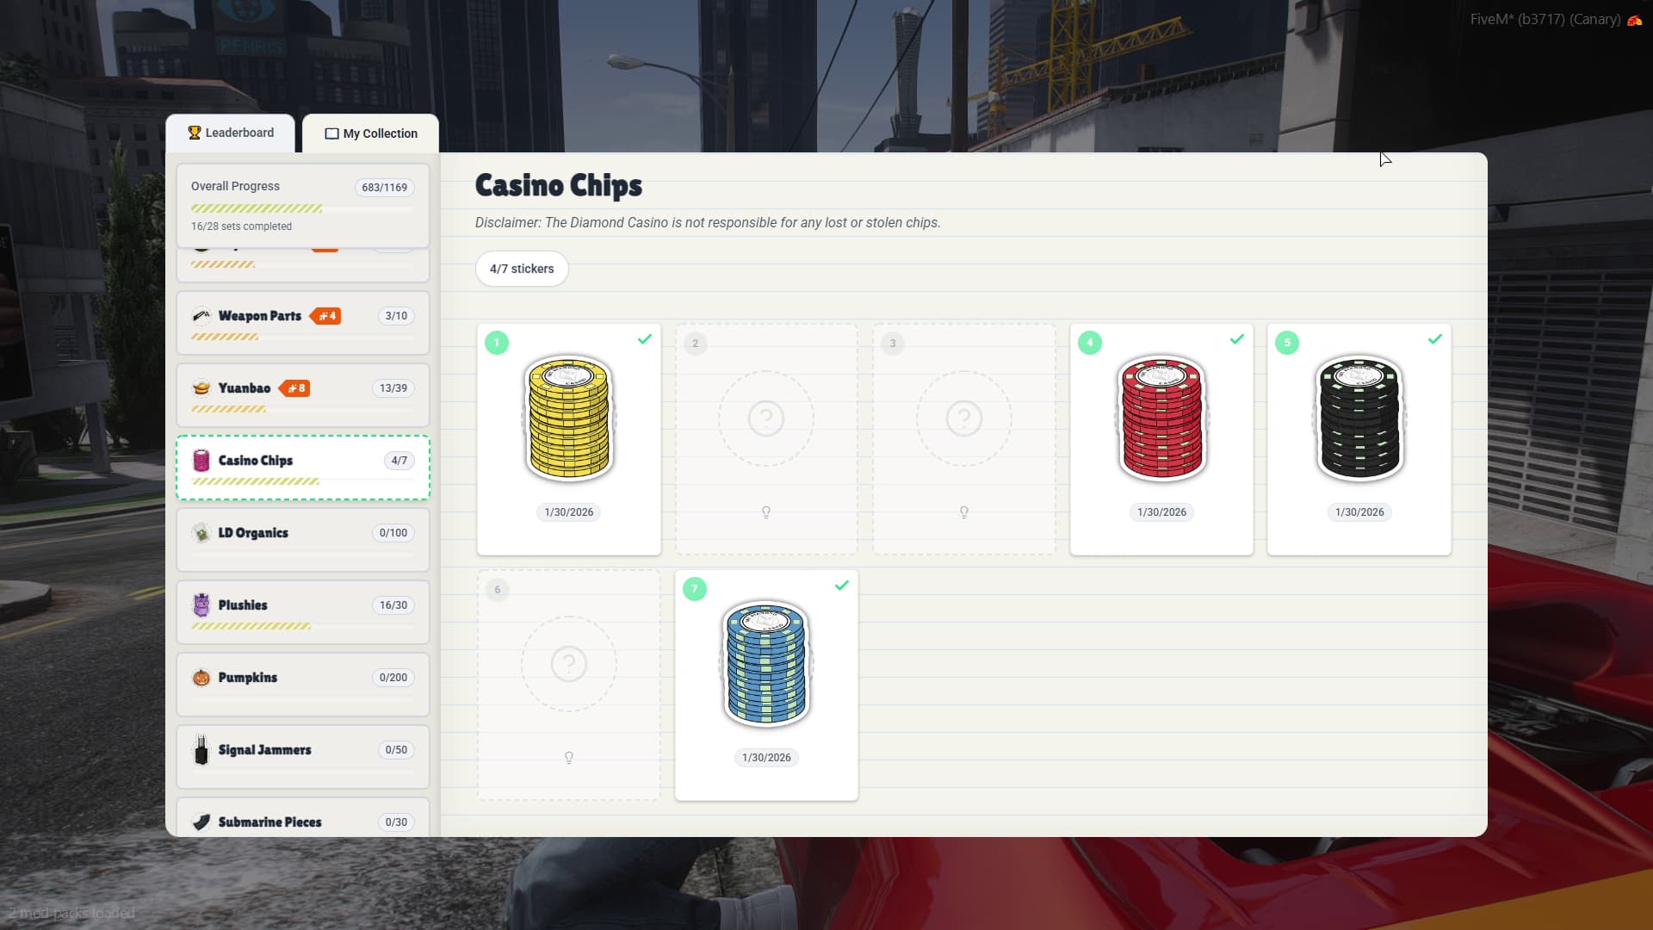This screenshot has width=1653, height=930.
Task: Click the Overall Progress striped bar
Action: point(257,208)
